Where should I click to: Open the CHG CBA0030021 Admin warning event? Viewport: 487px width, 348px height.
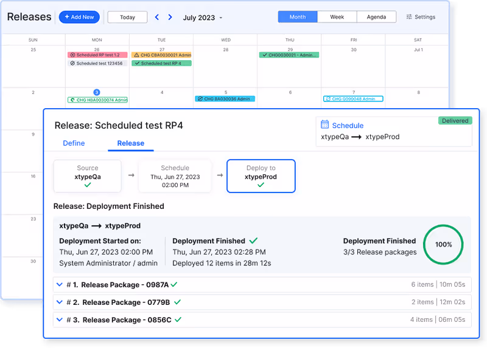coord(161,55)
